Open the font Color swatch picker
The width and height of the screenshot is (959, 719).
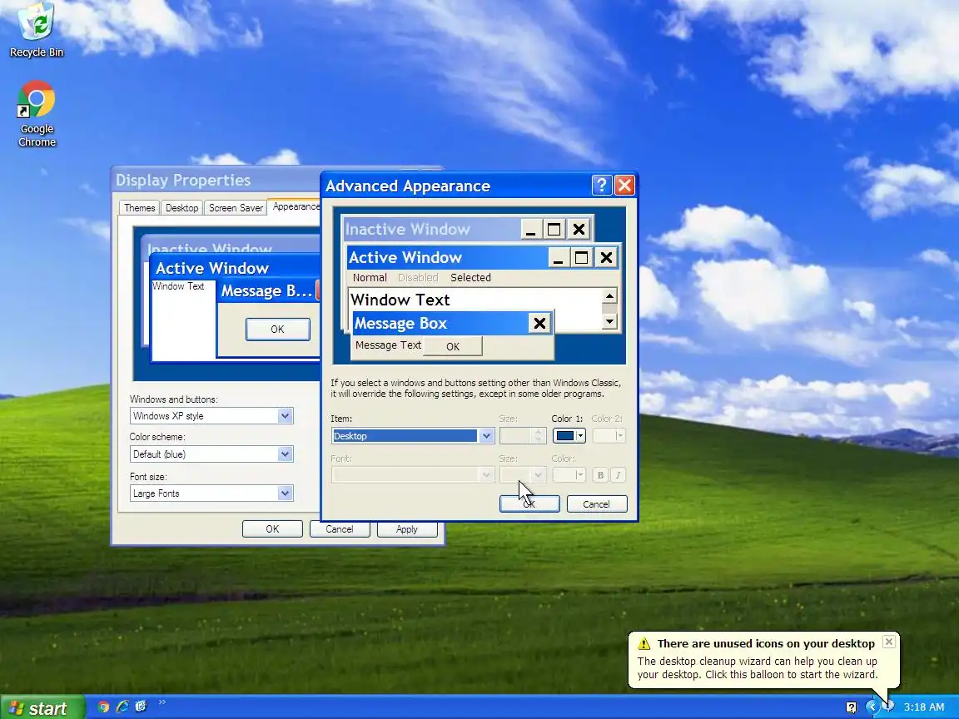click(x=569, y=475)
